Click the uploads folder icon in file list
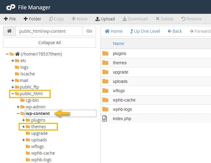This screenshot has height=163, width=211. coord(105,81)
